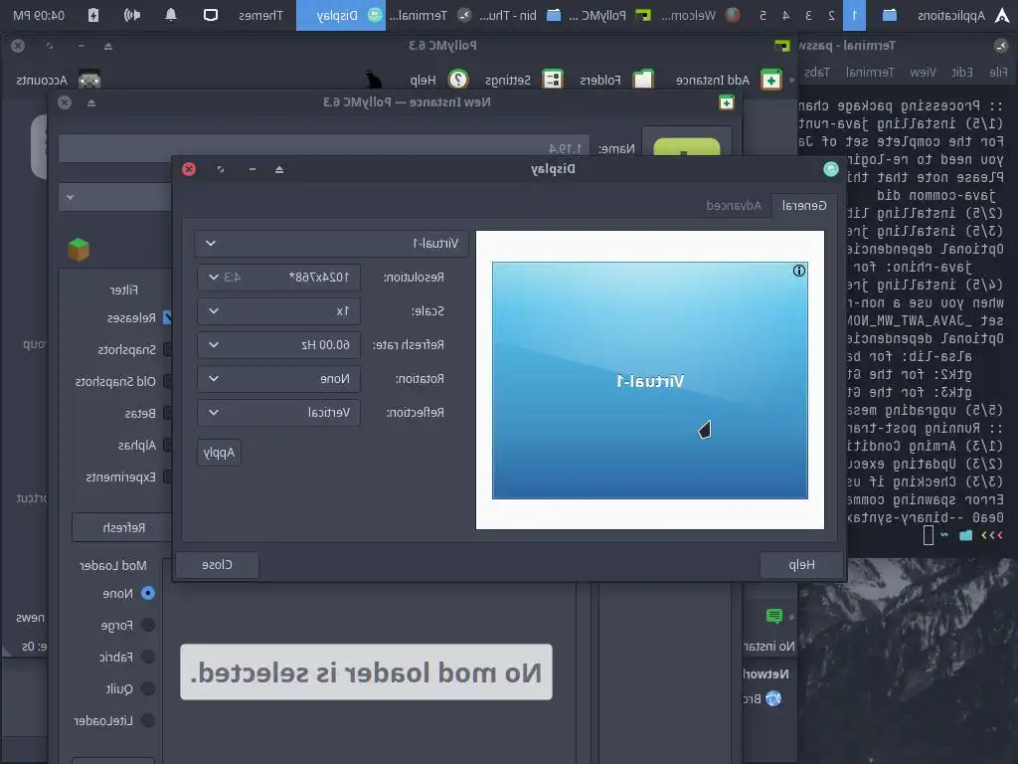This screenshot has height=764, width=1018.
Task: Open the Refresh rate 60.00 Hz dropdown
Action: [x=278, y=345]
